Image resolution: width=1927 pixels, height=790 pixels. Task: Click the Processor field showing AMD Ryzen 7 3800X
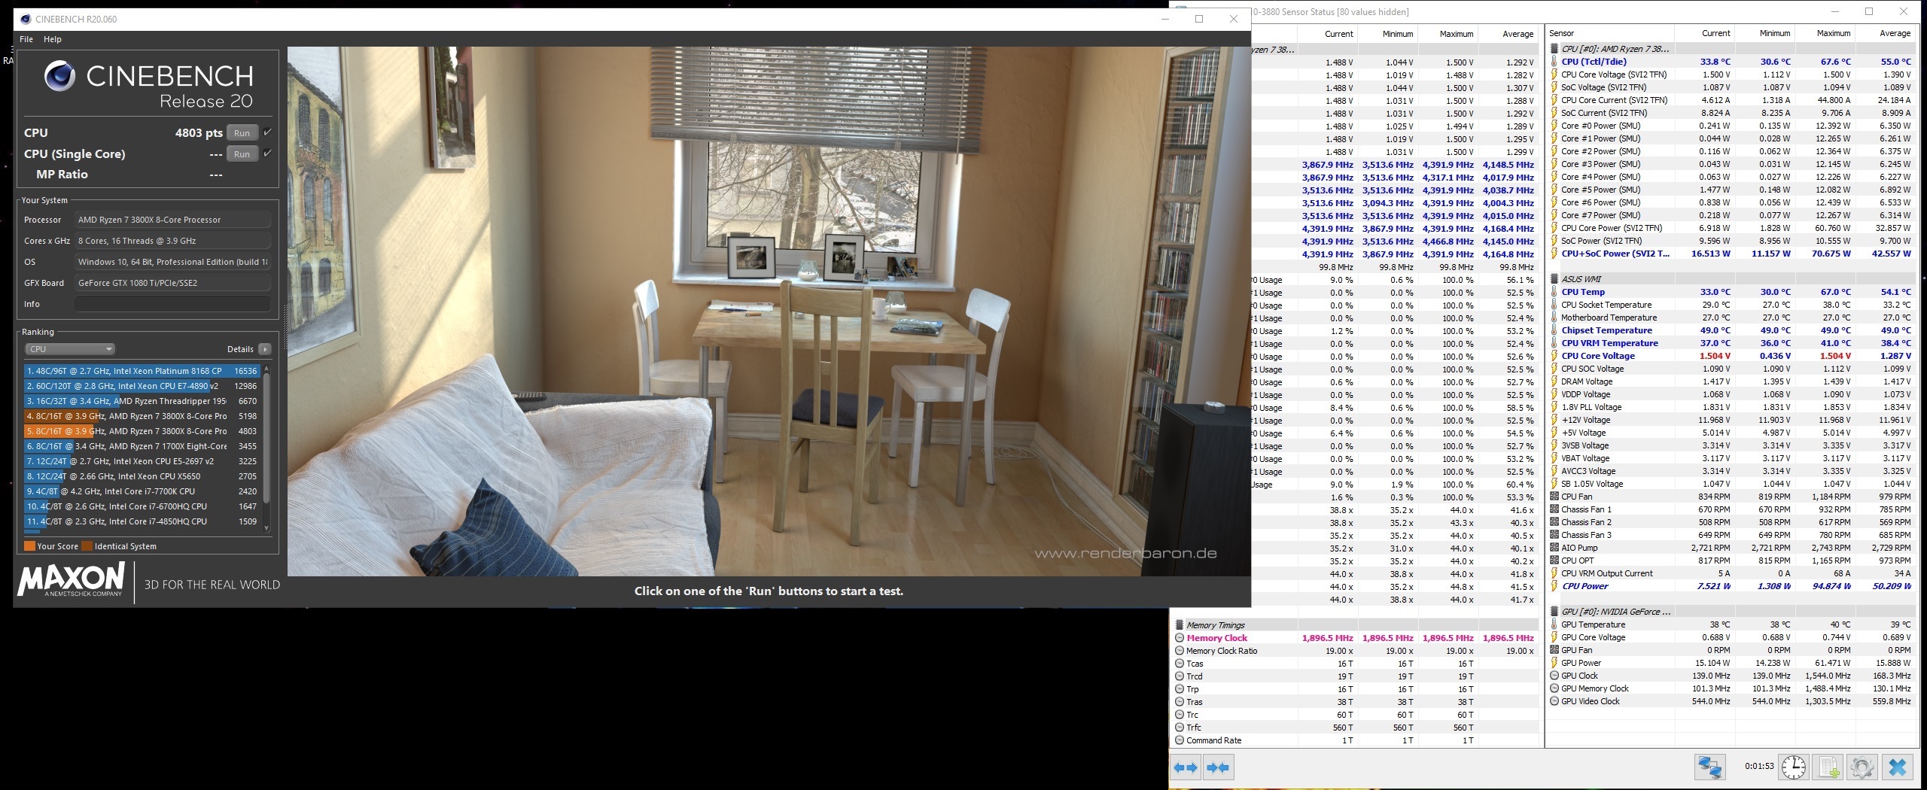[172, 220]
